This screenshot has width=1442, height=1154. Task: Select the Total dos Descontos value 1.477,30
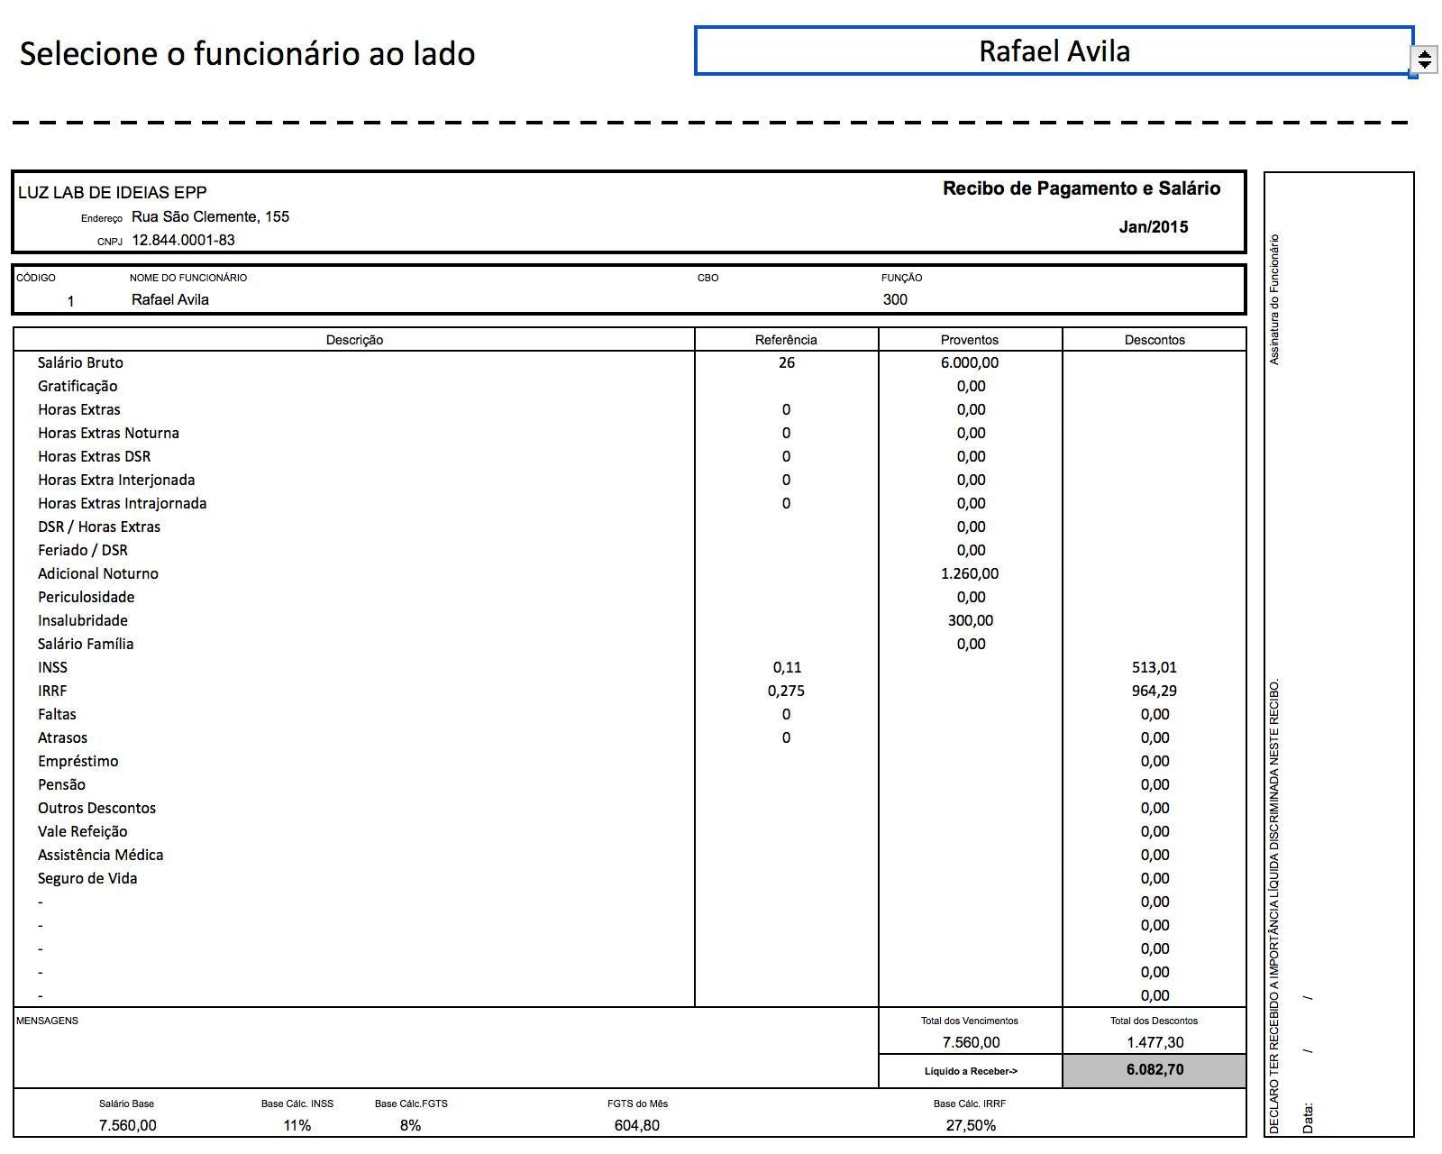[1155, 1042]
